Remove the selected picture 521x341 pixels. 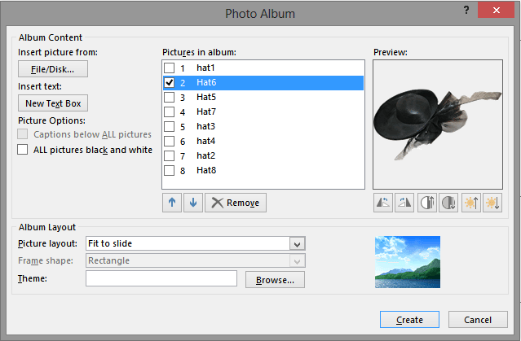(236, 203)
